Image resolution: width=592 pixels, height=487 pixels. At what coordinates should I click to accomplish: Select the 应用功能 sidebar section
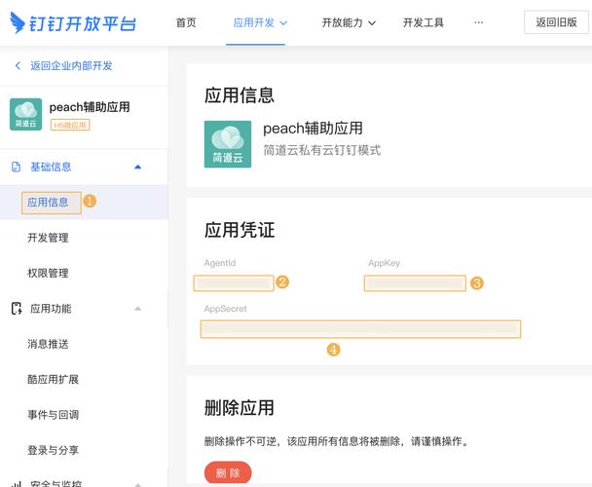[x=51, y=309]
